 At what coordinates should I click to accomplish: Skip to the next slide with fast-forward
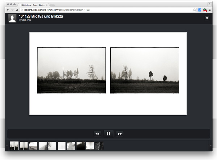pyautogui.click(x=120, y=134)
